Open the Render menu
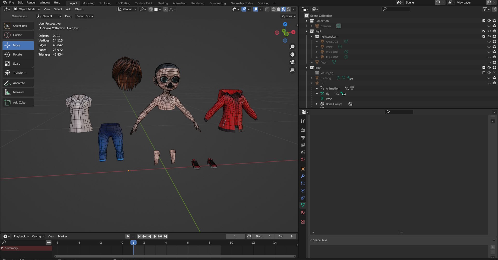This screenshot has height=260, width=498. [31, 3]
